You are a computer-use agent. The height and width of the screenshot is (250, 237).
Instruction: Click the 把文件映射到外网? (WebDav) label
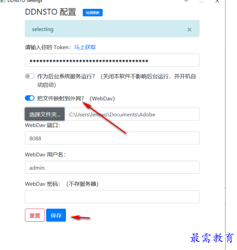pyautogui.click(x=76, y=98)
